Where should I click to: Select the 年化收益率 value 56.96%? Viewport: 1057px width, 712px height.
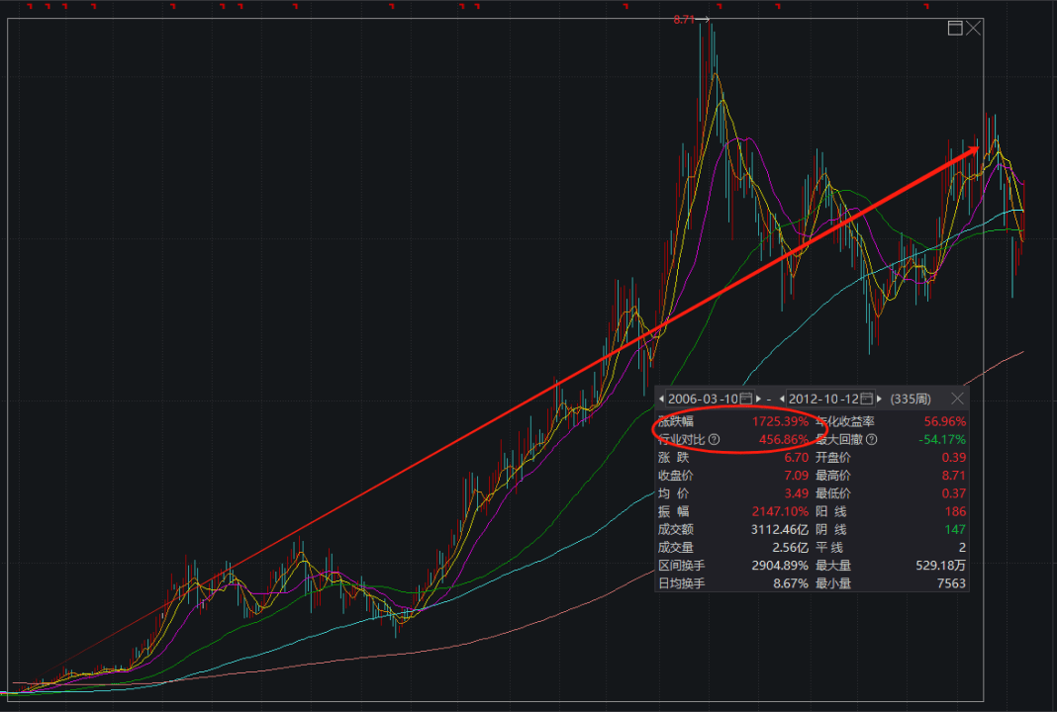[x=945, y=421]
